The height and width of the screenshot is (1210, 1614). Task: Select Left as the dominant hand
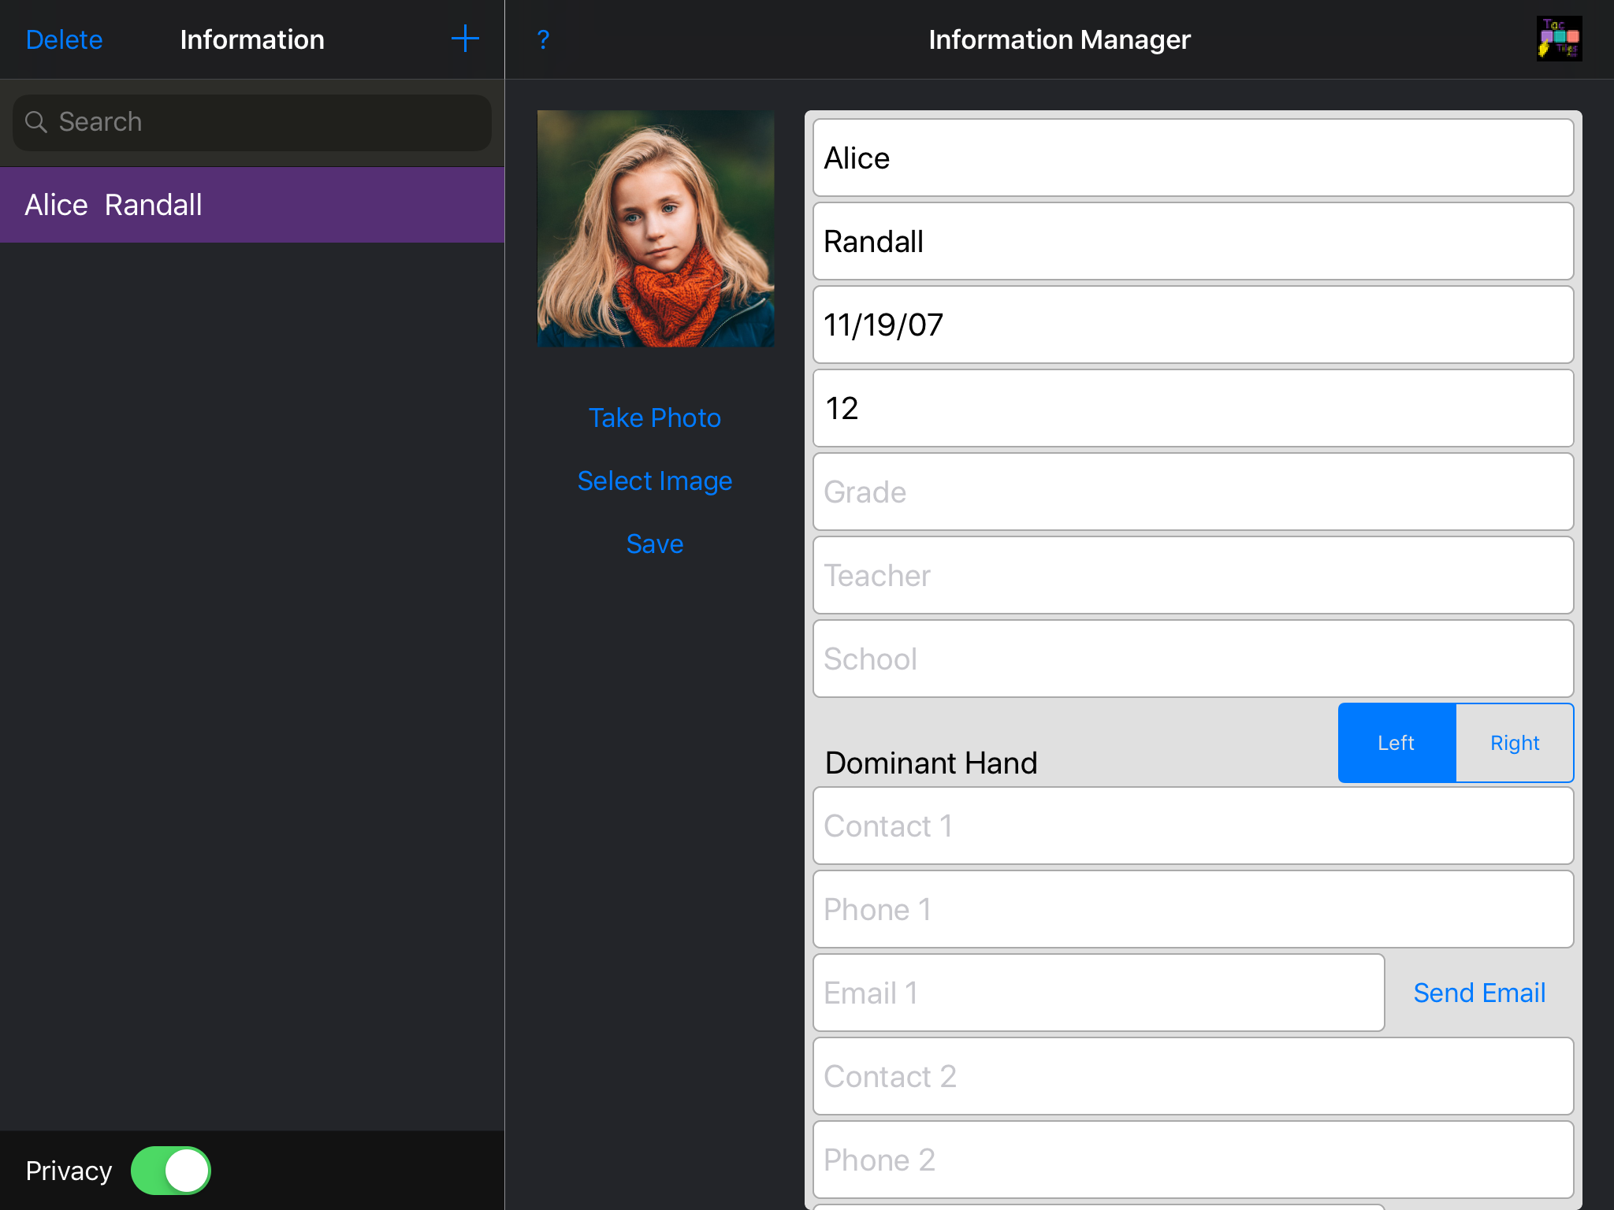click(x=1396, y=743)
